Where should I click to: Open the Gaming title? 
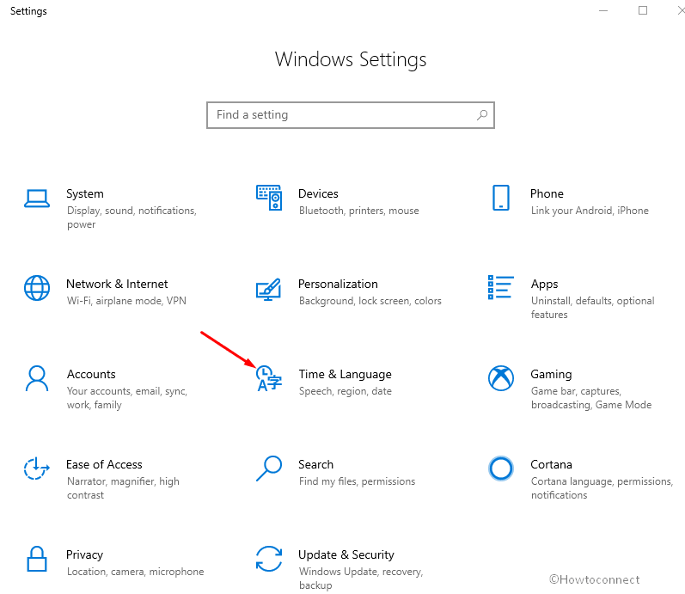[551, 375]
